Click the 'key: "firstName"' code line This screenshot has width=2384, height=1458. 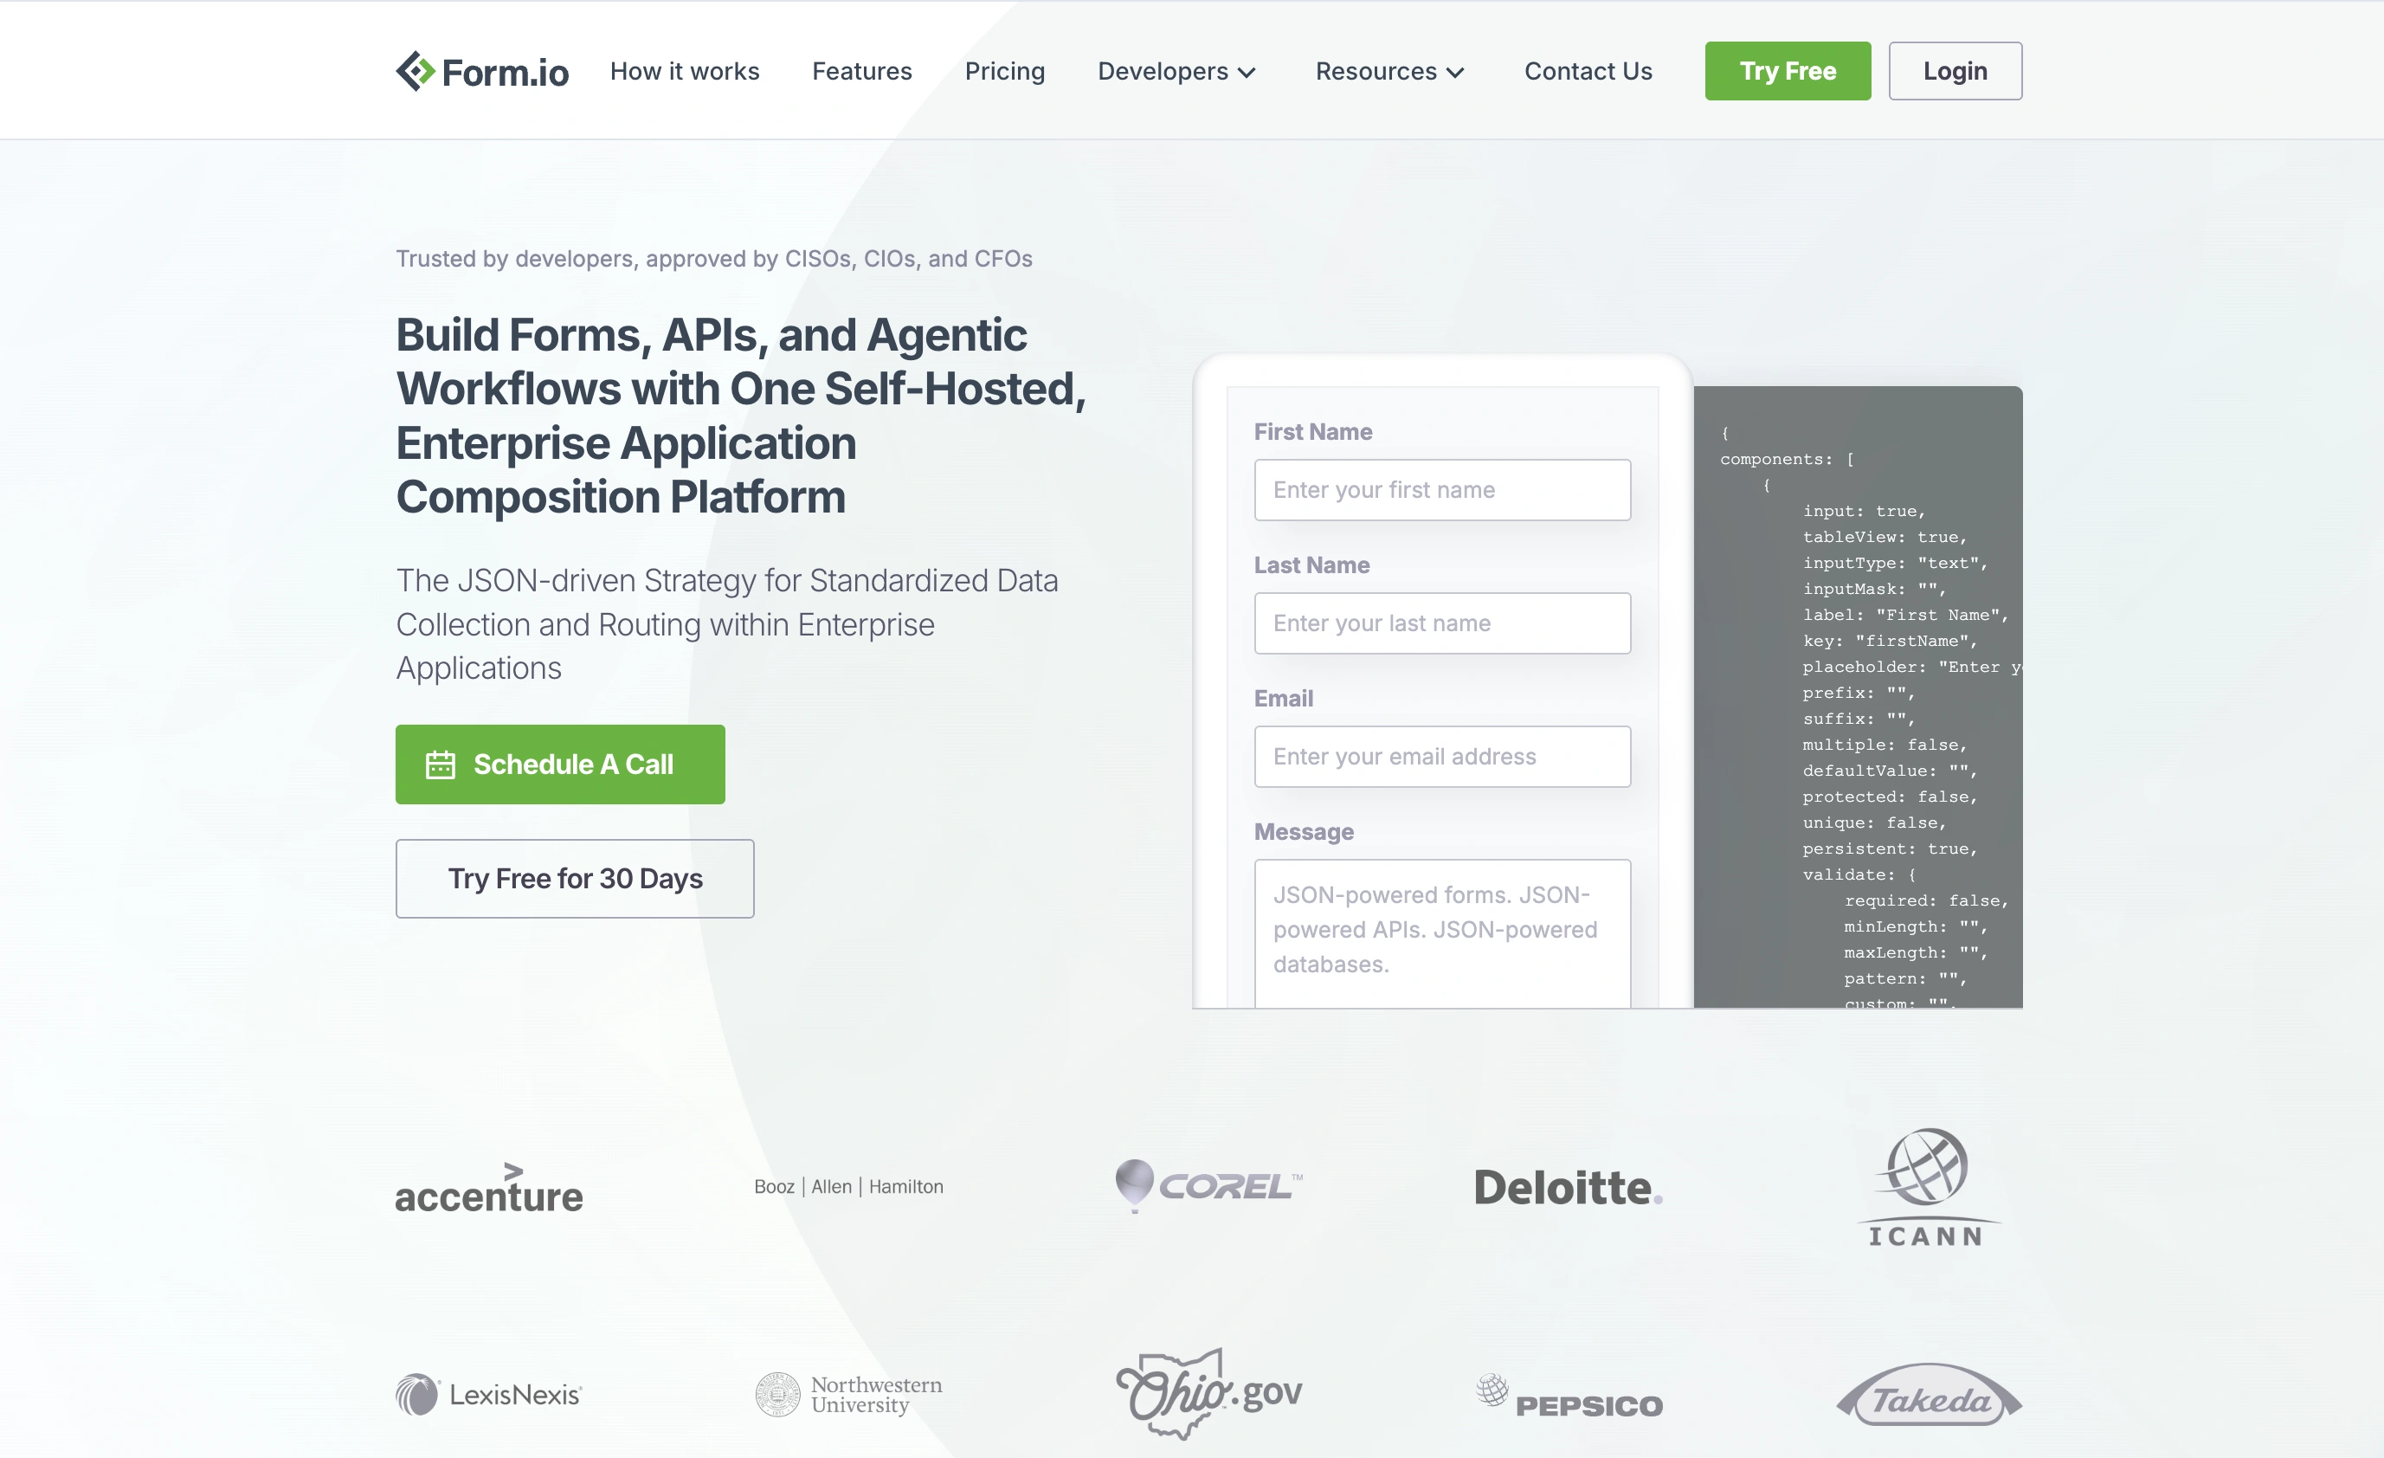tap(1890, 641)
